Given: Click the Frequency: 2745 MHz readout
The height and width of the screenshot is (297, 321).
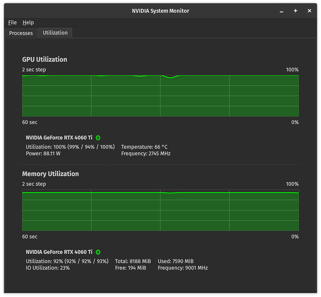Looking at the screenshot, I should 145,153.
